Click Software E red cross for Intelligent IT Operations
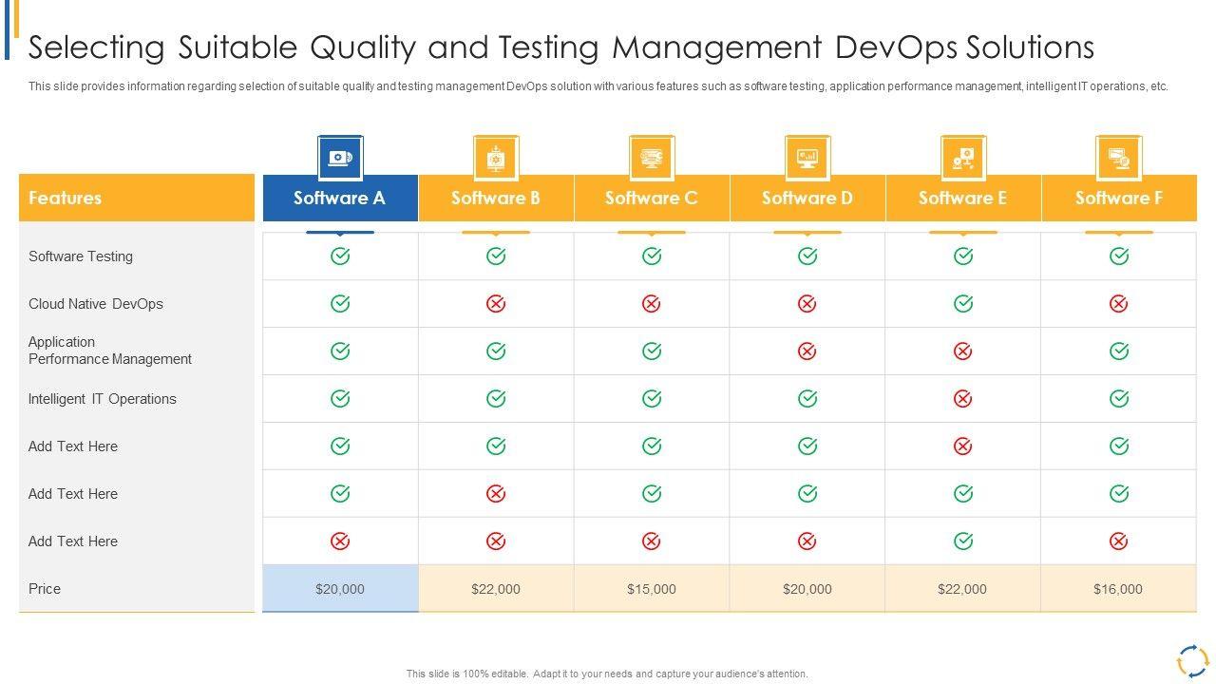Screen dimensions: 1216x684 tap(963, 399)
